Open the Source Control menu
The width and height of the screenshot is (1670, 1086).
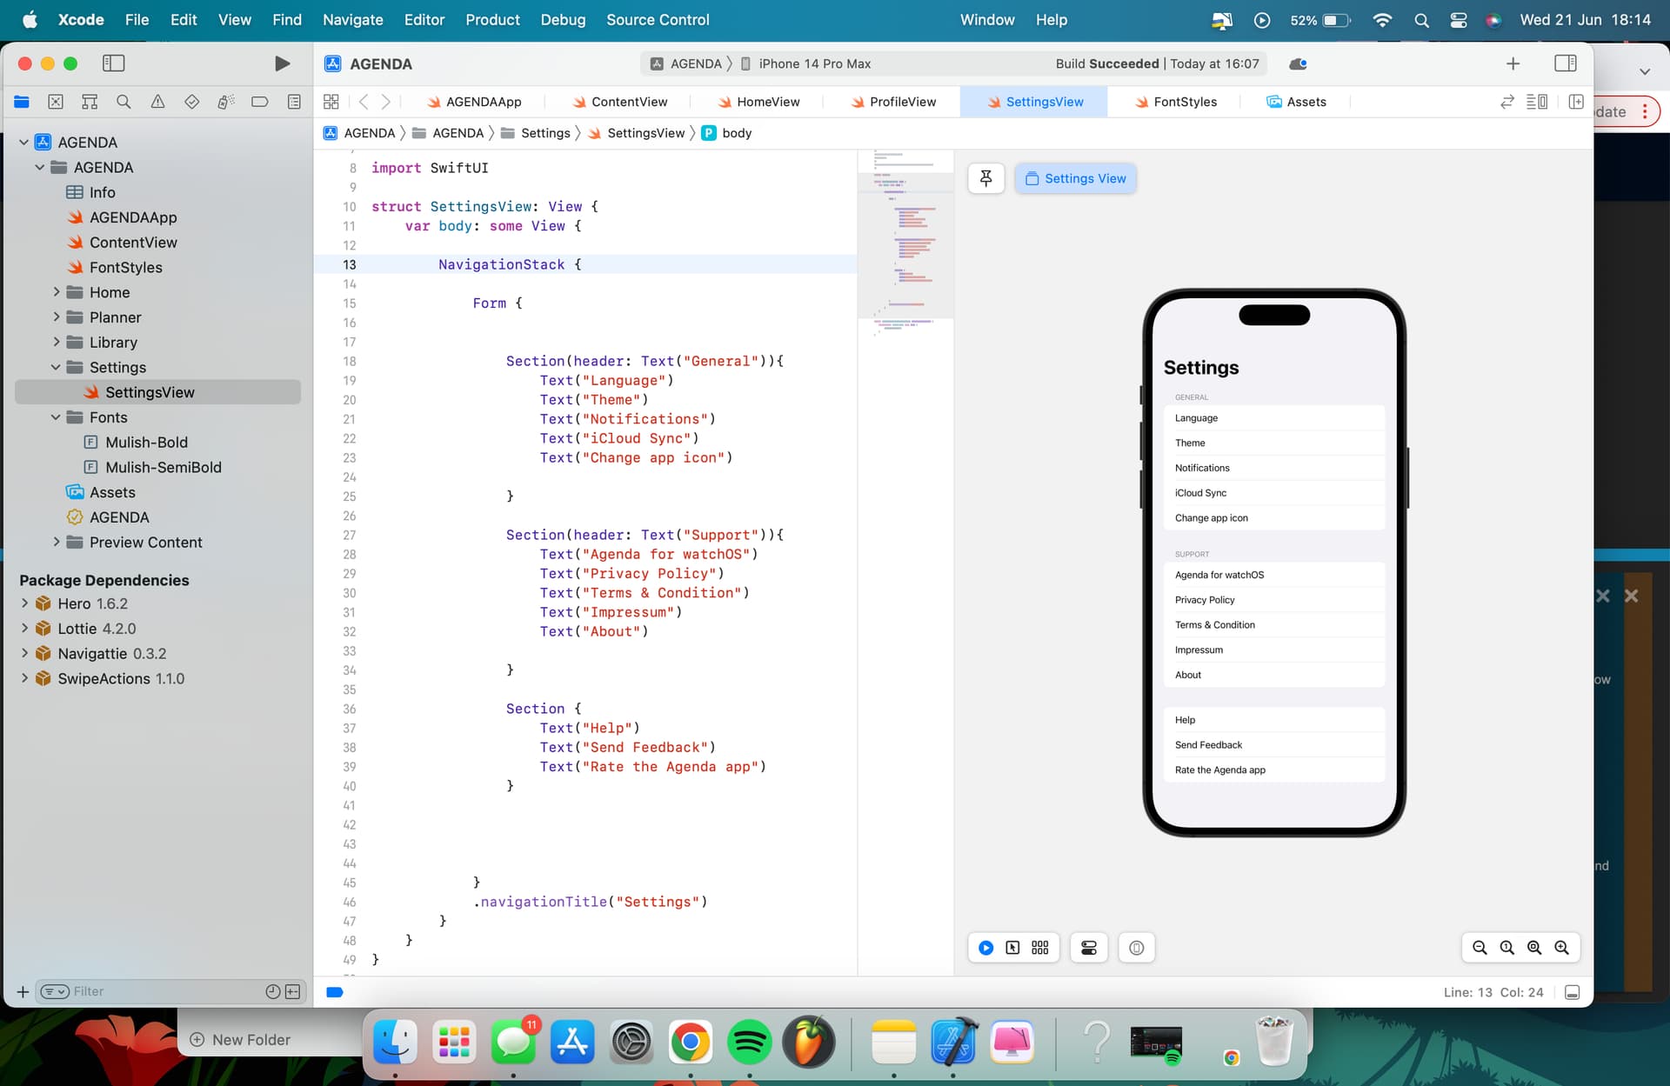point(658,19)
